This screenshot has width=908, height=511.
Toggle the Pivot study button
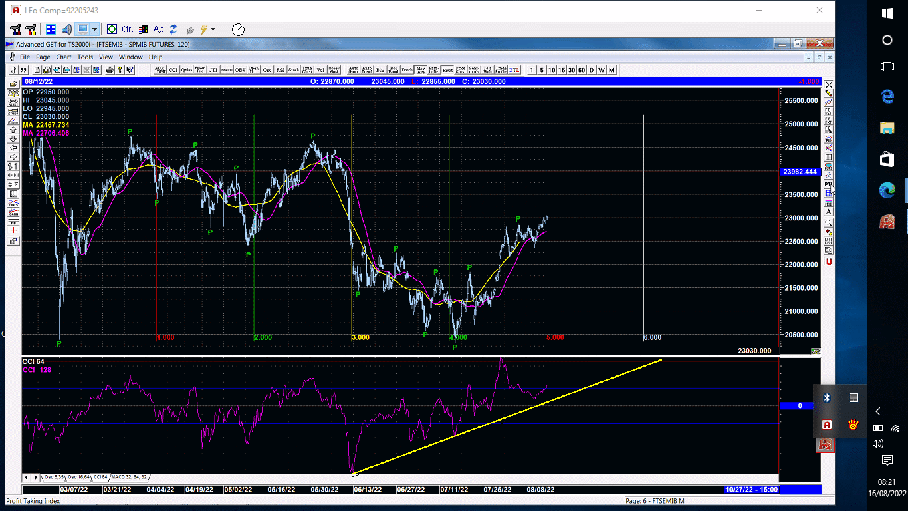point(447,69)
